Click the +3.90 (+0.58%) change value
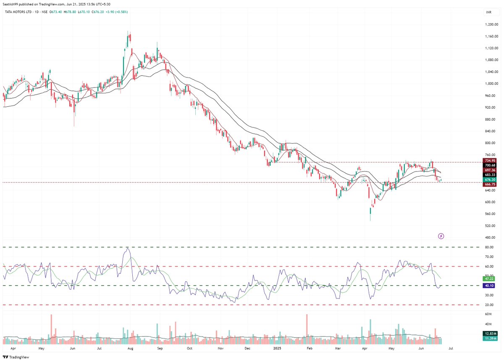504x362 pixels. 117,12
